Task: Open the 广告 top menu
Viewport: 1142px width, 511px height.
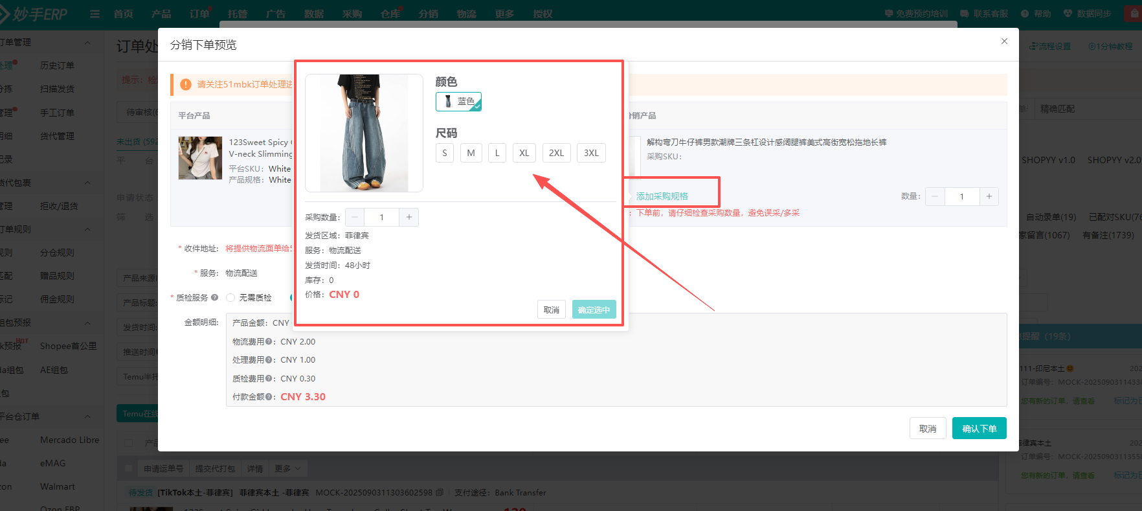Action: [276, 14]
